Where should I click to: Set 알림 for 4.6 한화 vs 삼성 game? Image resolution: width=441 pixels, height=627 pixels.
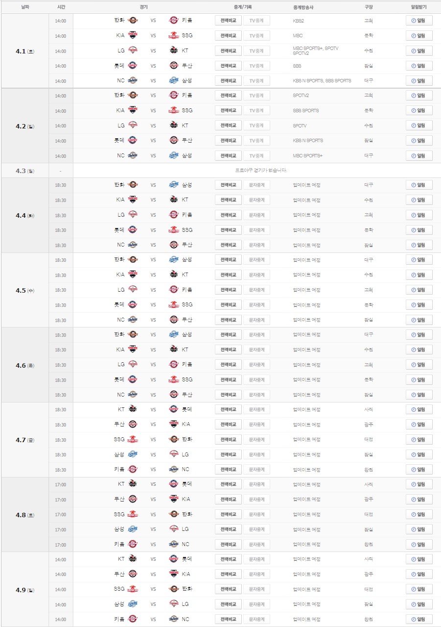[419, 335]
